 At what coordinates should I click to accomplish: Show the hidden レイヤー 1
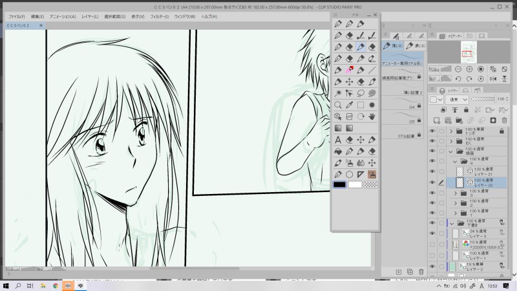432,255
